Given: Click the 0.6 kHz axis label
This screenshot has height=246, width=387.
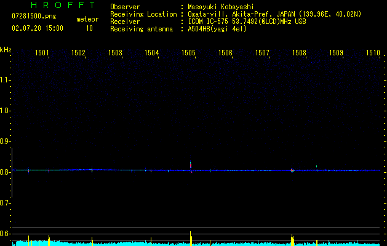Looking at the screenshot, I should point(5,234).
